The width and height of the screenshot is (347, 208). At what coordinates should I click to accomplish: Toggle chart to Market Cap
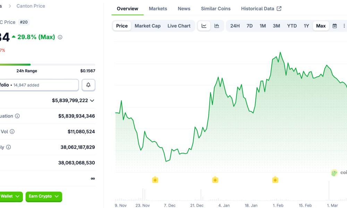[x=147, y=26]
